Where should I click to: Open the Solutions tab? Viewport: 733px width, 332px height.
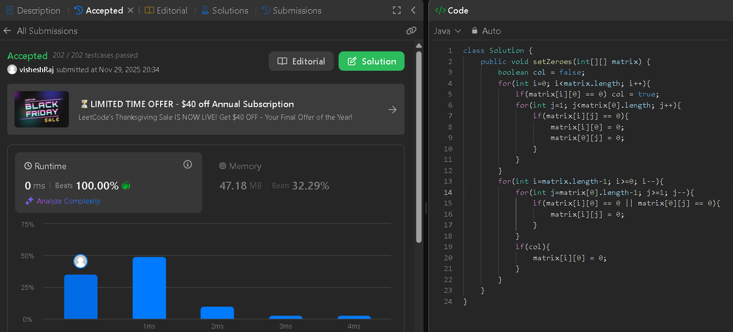click(x=224, y=10)
